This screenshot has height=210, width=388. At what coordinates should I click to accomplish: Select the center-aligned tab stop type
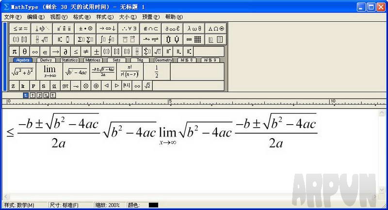pos(32,95)
